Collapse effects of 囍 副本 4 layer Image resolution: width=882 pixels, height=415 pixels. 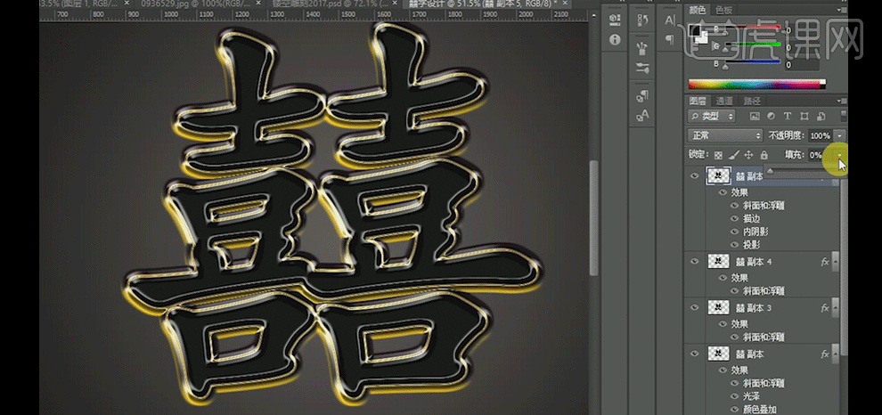point(835,262)
